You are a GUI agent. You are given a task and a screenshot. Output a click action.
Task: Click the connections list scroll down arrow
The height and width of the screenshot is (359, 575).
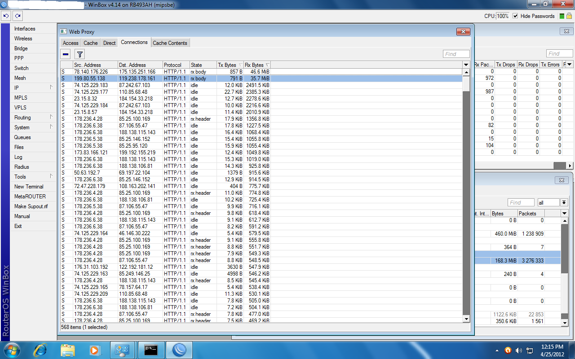click(x=466, y=319)
